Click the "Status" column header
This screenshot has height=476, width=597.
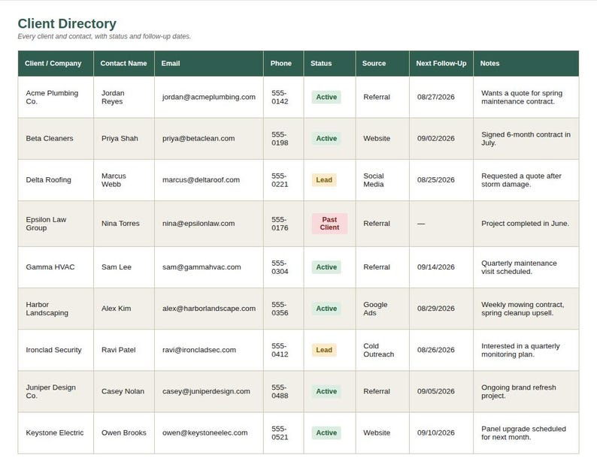pos(330,64)
